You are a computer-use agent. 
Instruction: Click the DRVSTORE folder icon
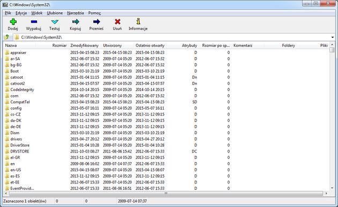(7, 151)
